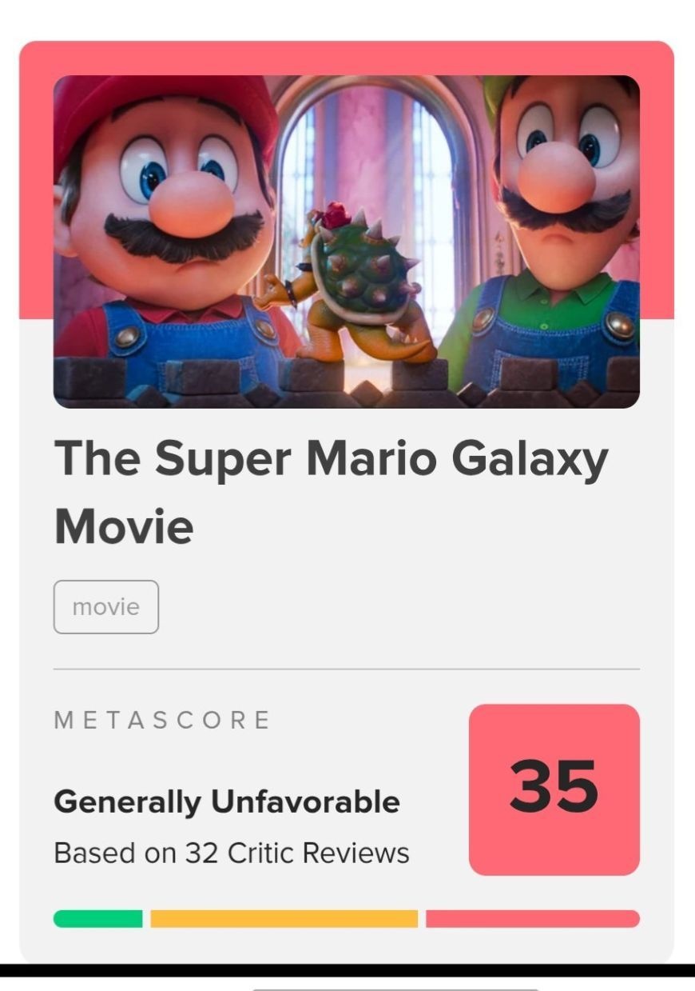
Task: Select the yellow mixed reviews bar segment
Action: click(284, 918)
